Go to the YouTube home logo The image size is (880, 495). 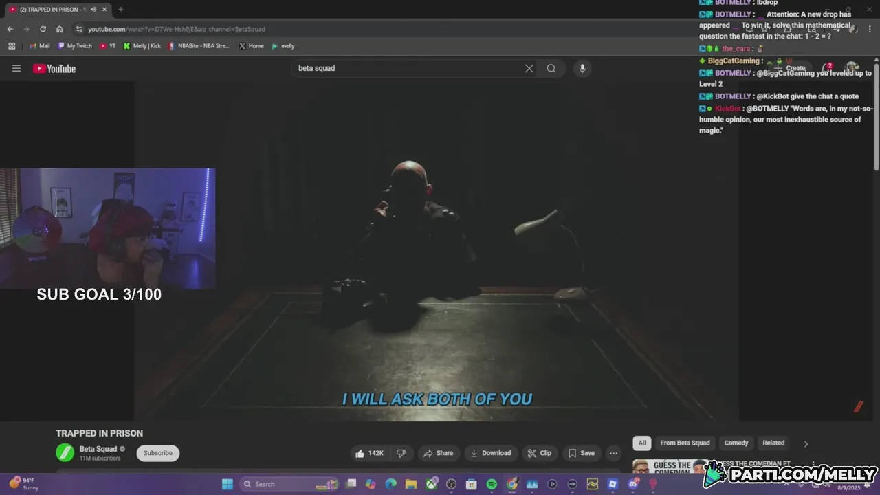[x=54, y=68]
